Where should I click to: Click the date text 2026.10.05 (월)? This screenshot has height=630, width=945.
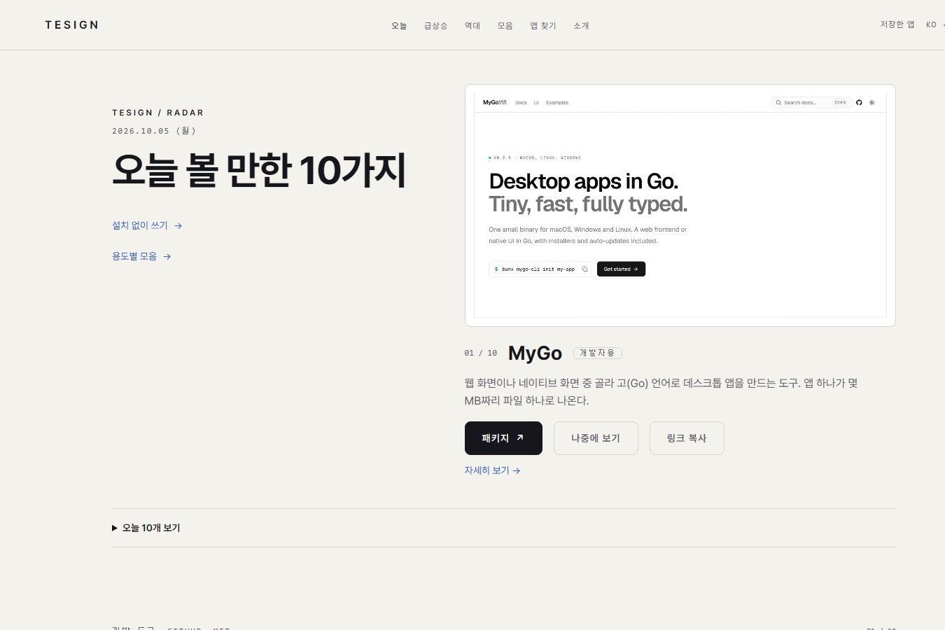154,131
